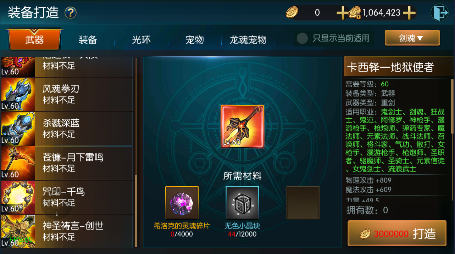Viewport: 455px width, 254px height.
Task: Click the empty third material slot
Action: click(303, 203)
